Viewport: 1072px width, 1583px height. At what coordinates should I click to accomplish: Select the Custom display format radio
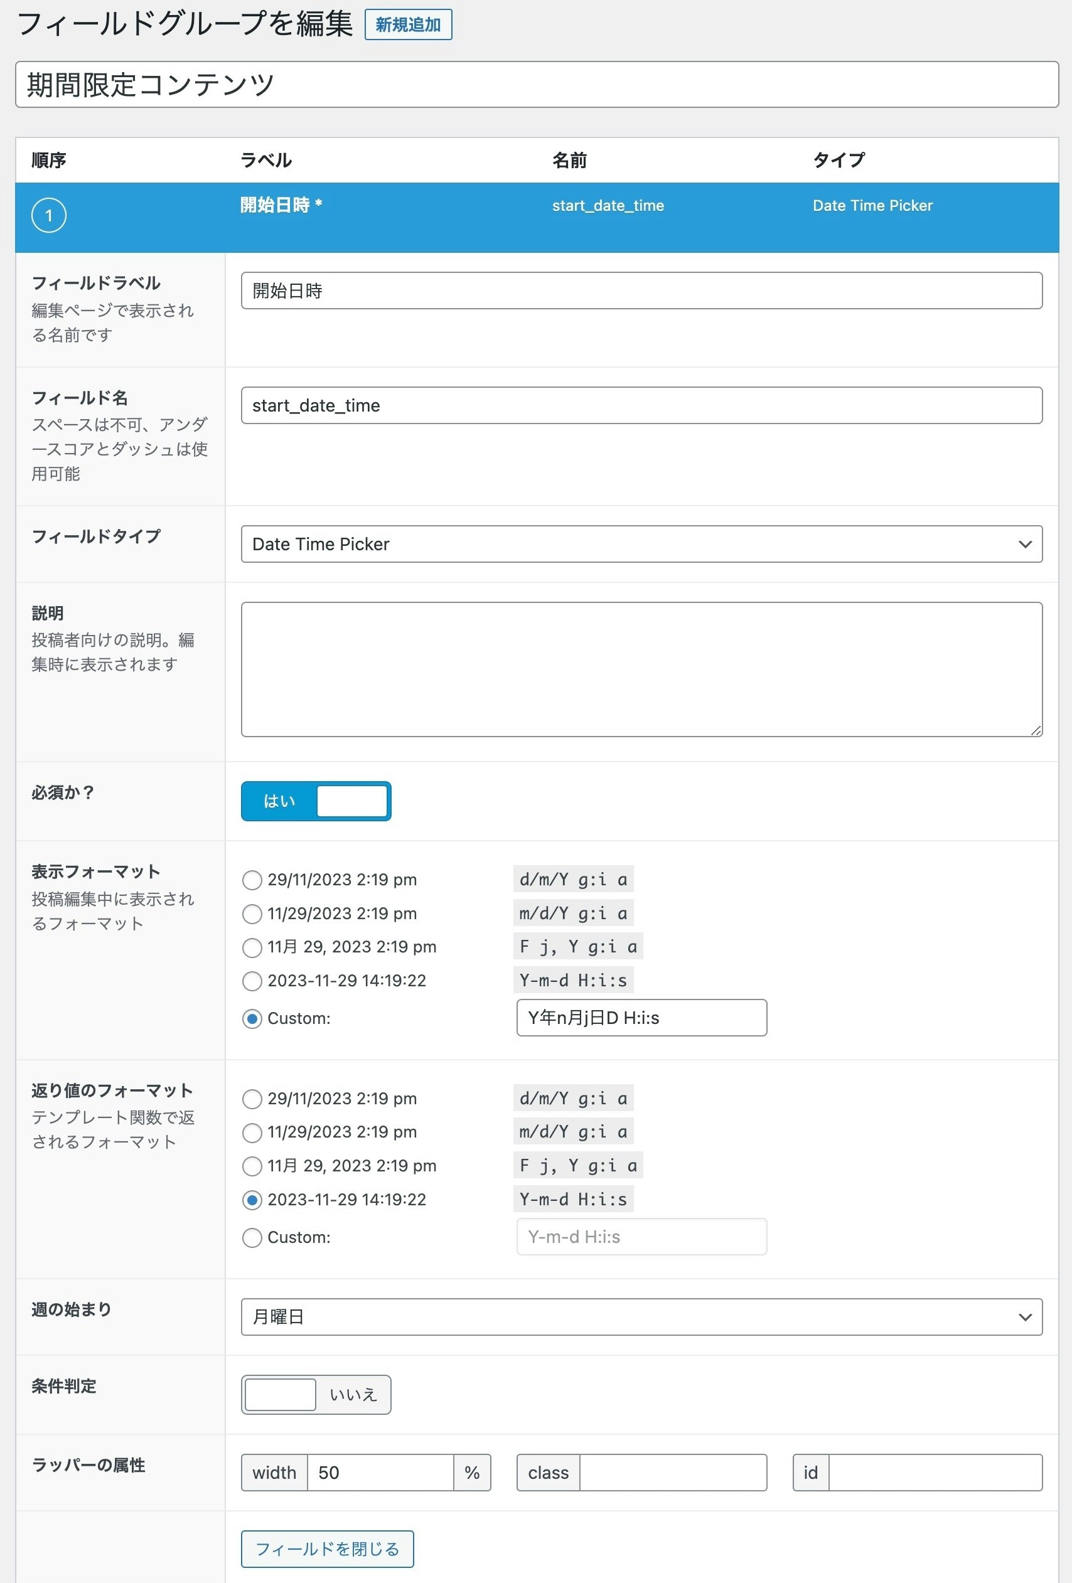point(252,1019)
